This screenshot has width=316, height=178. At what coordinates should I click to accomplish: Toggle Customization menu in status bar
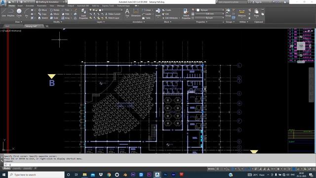coord(314,169)
